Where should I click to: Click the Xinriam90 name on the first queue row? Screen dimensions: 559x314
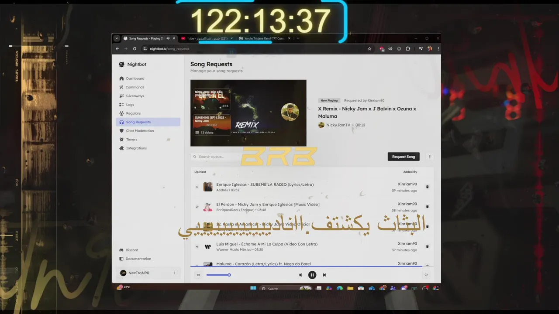pos(407,184)
